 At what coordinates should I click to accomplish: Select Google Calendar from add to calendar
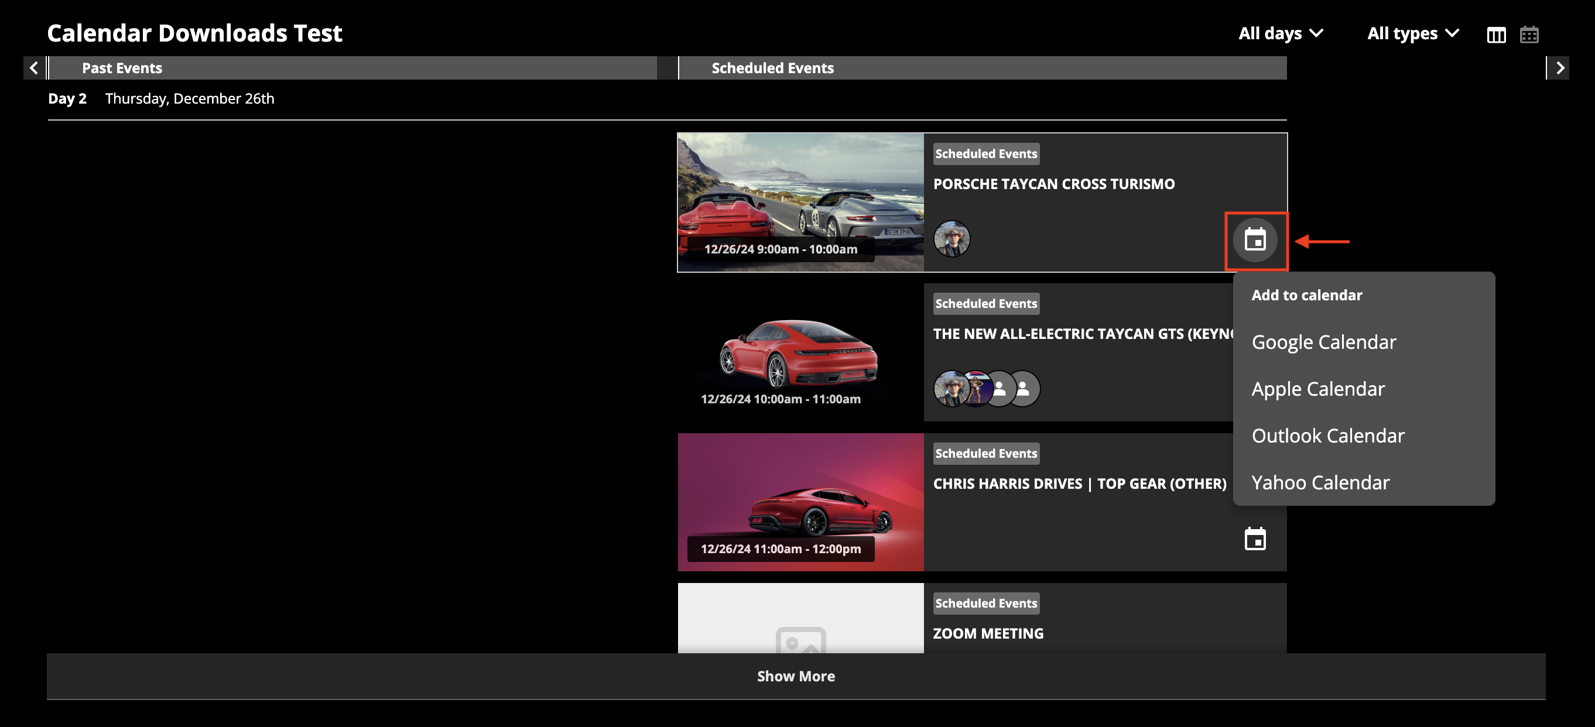pyautogui.click(x=1326, y=341)
